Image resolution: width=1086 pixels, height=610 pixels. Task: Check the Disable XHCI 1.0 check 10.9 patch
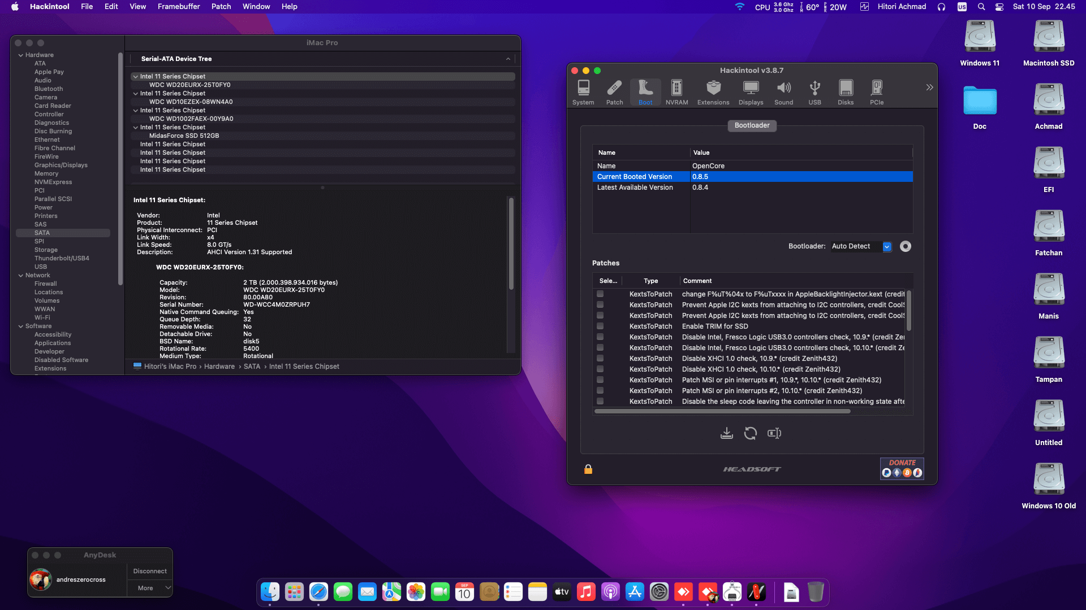click(x=600, y=359)
